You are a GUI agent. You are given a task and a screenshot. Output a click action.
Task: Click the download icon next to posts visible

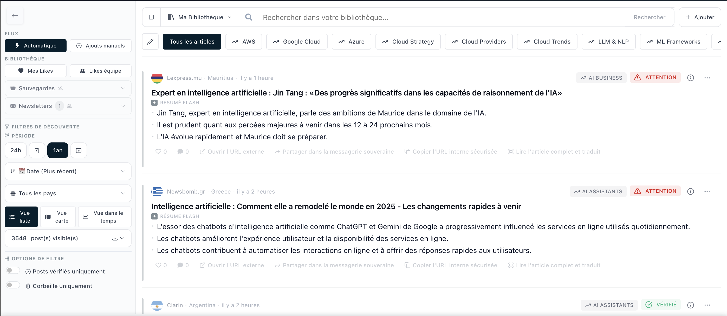(115, 238)
